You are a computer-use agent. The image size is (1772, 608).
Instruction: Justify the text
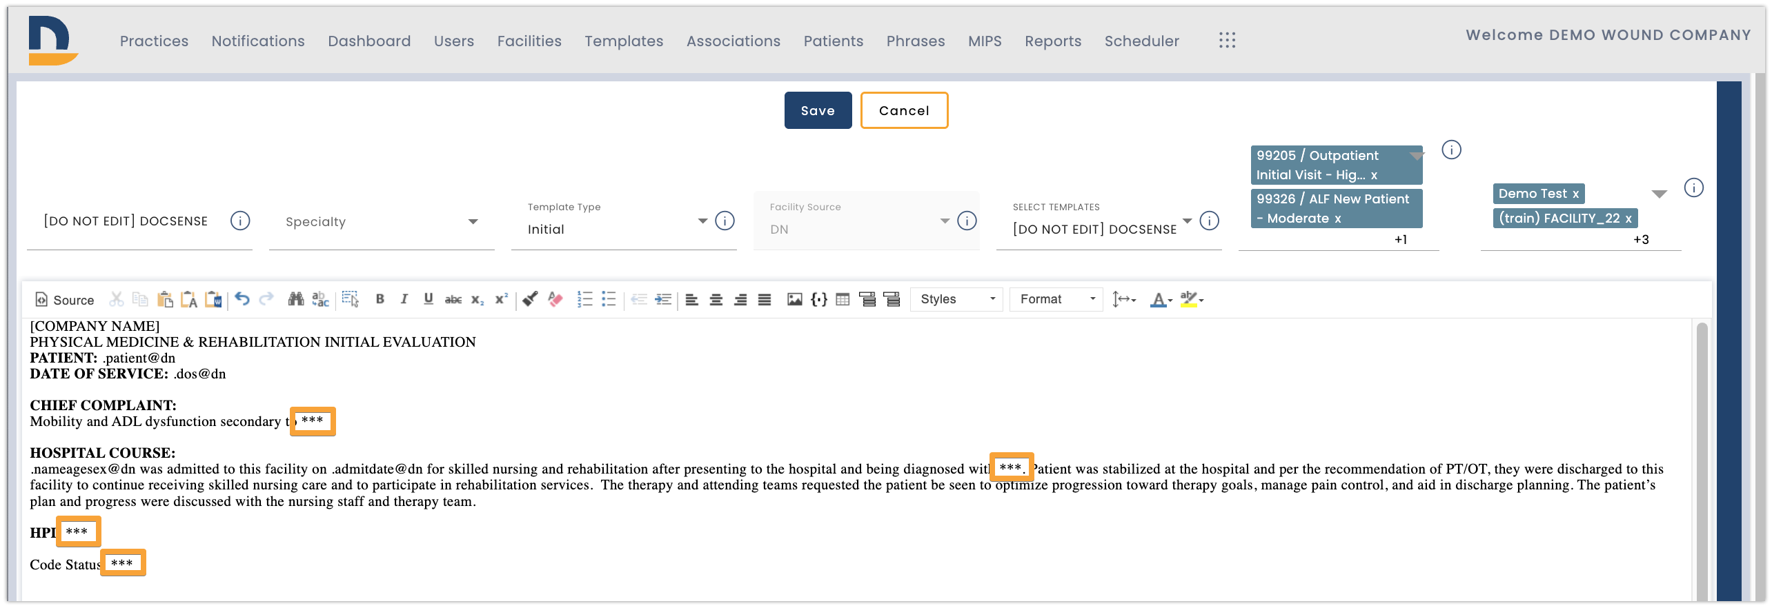(765, 299)
